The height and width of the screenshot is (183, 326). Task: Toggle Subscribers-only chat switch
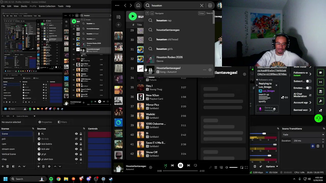pyautogui.click(x=308, y=81)
